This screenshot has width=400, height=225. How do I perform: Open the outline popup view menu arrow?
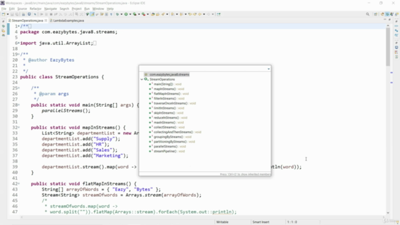pyautogui.click(x=269, y=69)
